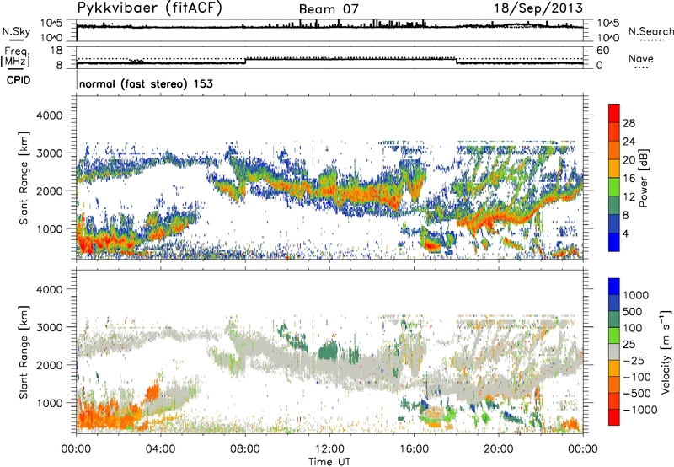Pick the red top segment of power color bar
674x467 pixels.
[x=614, y=114]
